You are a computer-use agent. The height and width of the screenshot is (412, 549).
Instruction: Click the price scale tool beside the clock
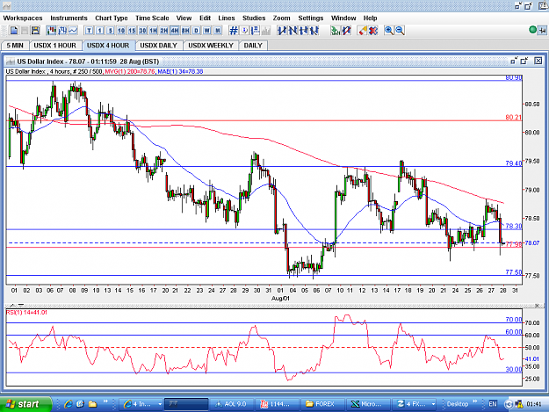click(x=256, y=31)
